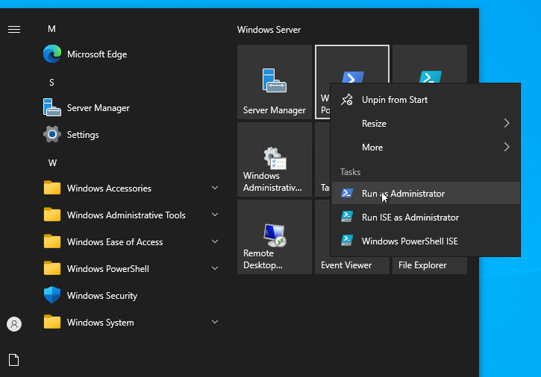
Task: Expand Windows Administrative Tools chevron
Action: [x=215, y=215]
